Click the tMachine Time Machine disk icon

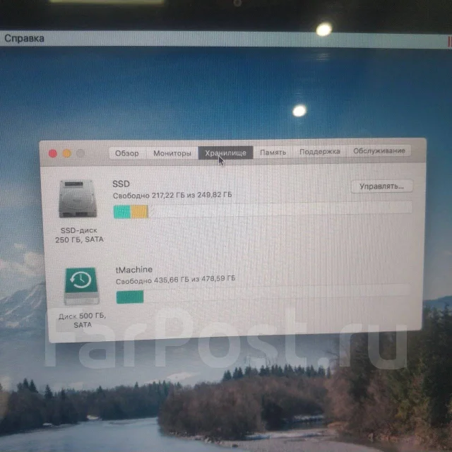pos(81,286)
